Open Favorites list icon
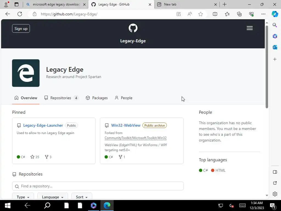This screenshot has width=281, height=211. [227, 14]
